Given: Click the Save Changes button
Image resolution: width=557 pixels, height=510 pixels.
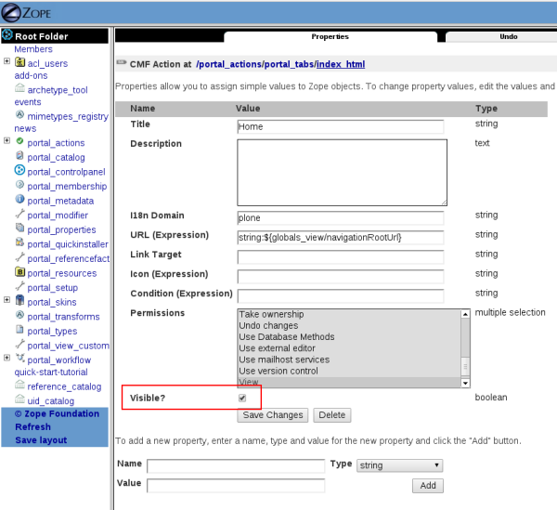Looking at the screenshot, I should click(x=272, y=415).
